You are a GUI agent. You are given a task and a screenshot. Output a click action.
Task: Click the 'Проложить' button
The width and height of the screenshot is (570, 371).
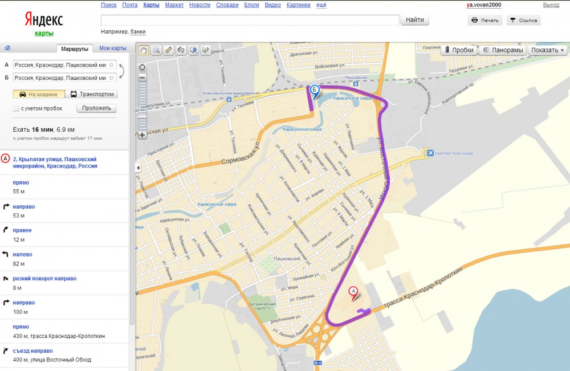pyautogui.click(x=96, y=108)
